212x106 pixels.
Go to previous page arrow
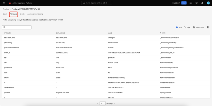98,103
